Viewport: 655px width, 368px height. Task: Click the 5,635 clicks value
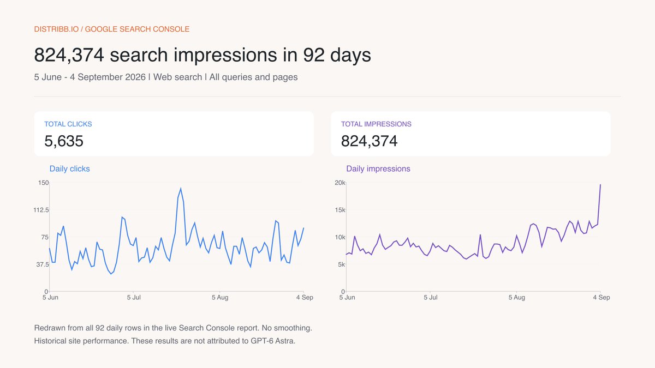pos(64,141)
